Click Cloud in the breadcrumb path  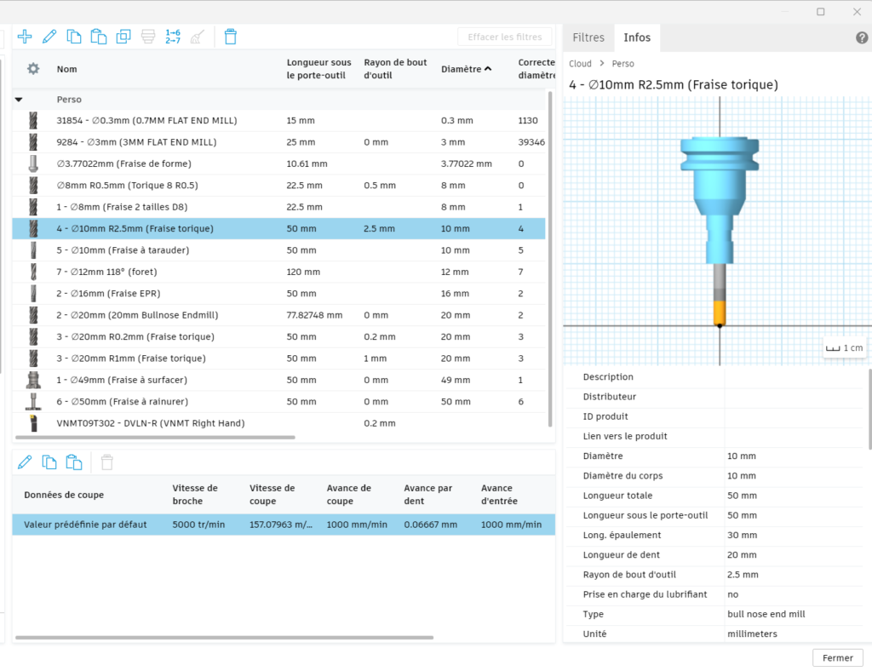coord(580,64)
